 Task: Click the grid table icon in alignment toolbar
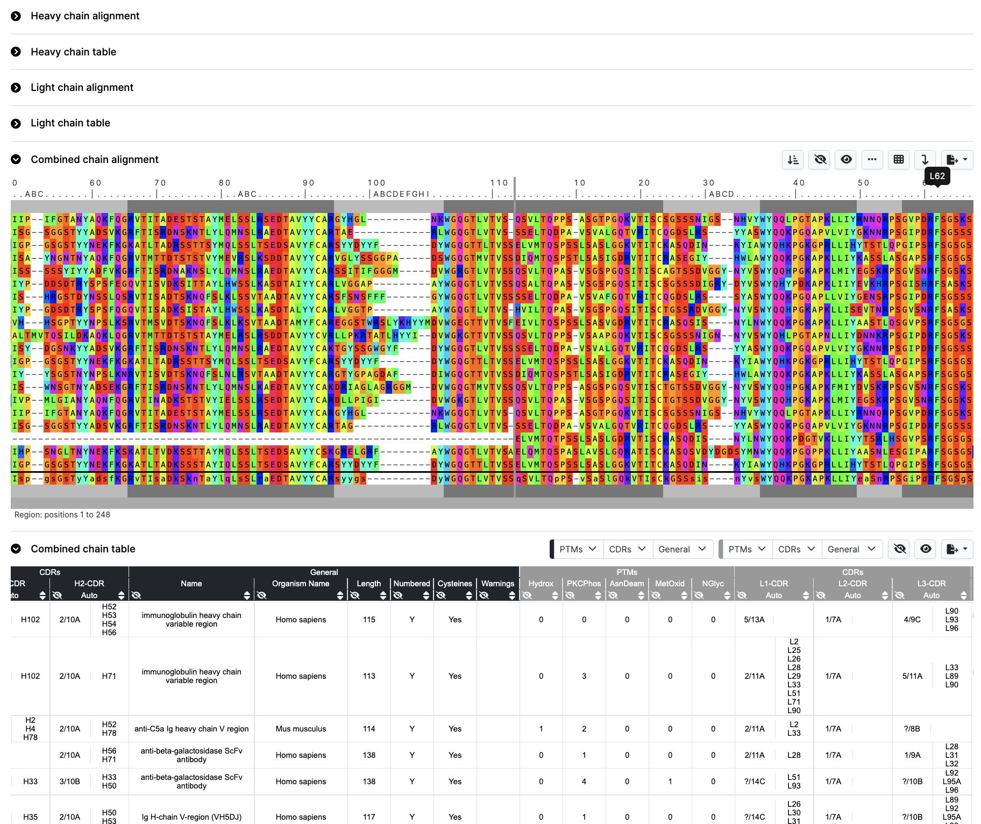click(899, 160)
